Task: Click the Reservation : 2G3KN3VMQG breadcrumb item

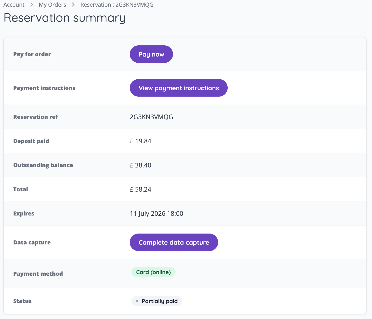Action: [x=117, y=5]
